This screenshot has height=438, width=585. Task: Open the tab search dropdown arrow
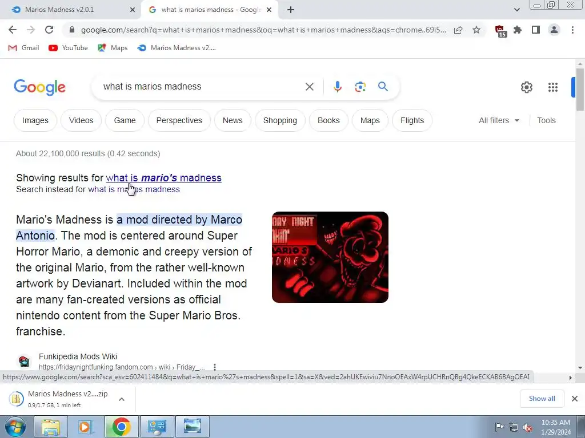click(x=516, y=10)
